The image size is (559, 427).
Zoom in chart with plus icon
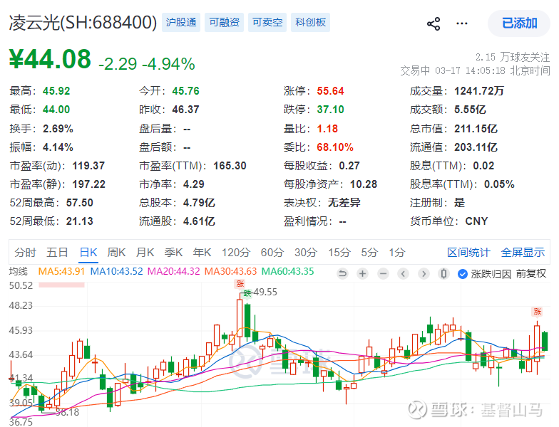click(362, 273)
